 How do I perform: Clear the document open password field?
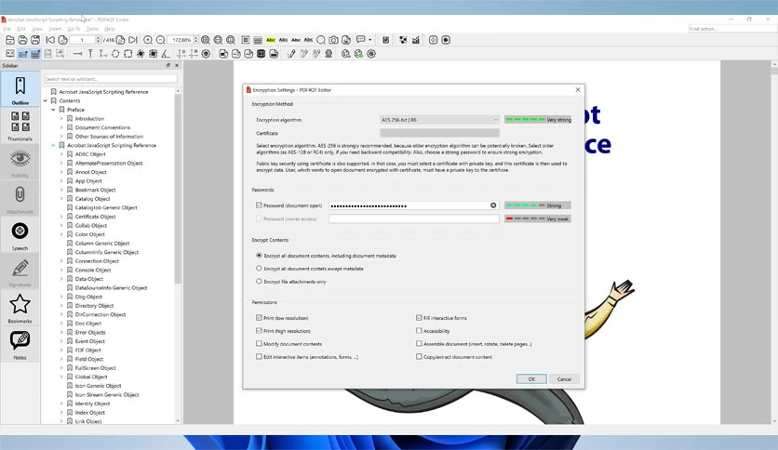tap(493, 205)
